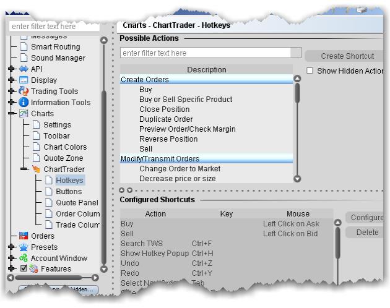Screen dimensions: 390x308
Task: Click the Delete shortcut button
Action: click(x=367, y=233)
